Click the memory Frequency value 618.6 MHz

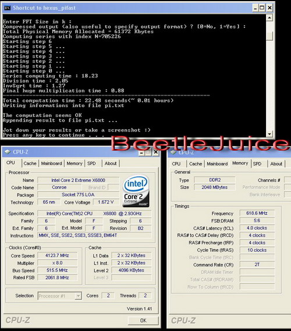point(257,213)
